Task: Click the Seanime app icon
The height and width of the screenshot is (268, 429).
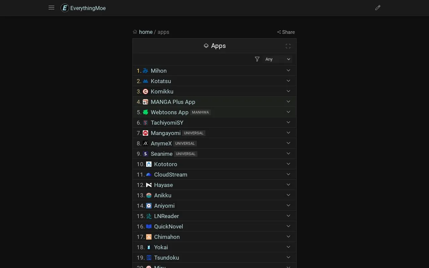Action: pos(145,154)
